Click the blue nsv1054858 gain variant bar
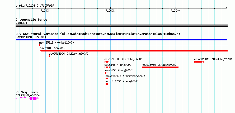Viewport: 235px width, 113px height. [121, 40]
